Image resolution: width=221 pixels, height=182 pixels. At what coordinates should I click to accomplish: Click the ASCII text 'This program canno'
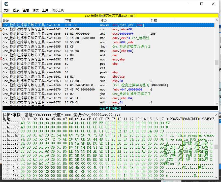tap(196, 135)
